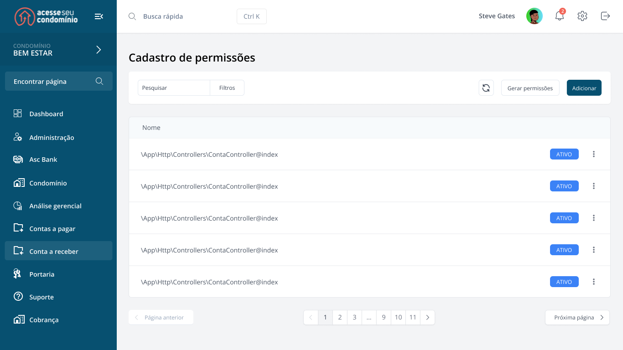Viewport: 623px width, 350px height.
Task: Go to page 11 in pagination
Action: (x=413, y=317)
